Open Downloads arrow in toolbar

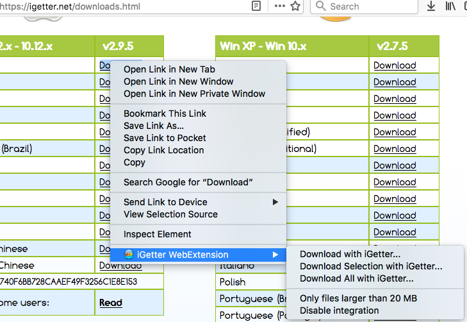(431, 6)
